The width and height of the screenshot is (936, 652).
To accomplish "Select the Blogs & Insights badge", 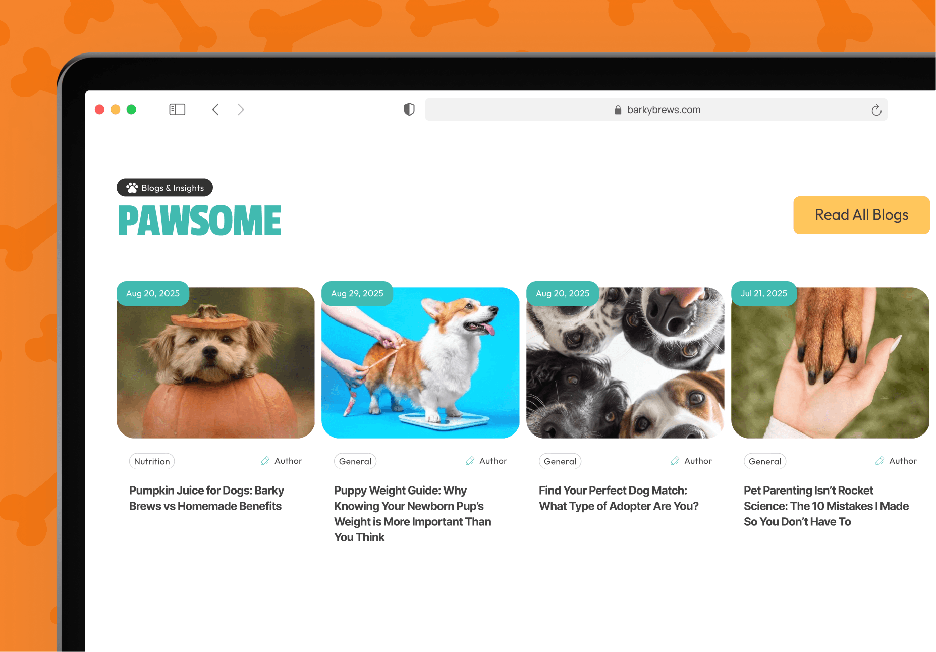I will [x=164, y=188].
